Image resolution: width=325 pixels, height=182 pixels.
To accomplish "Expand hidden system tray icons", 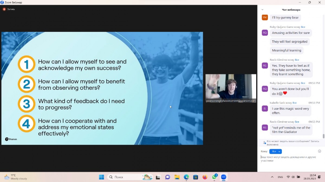I will 272,177.
